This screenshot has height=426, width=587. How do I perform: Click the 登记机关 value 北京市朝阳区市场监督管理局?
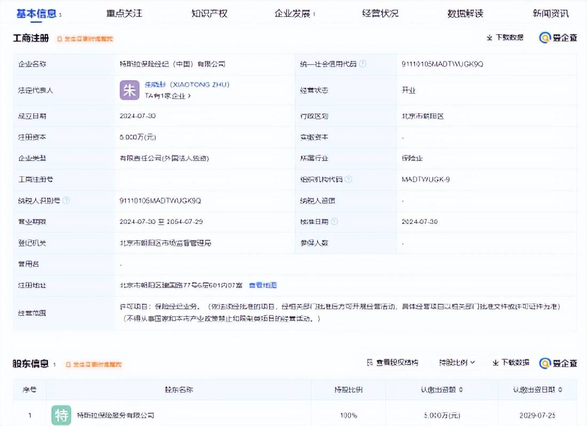tap(165, 243)
